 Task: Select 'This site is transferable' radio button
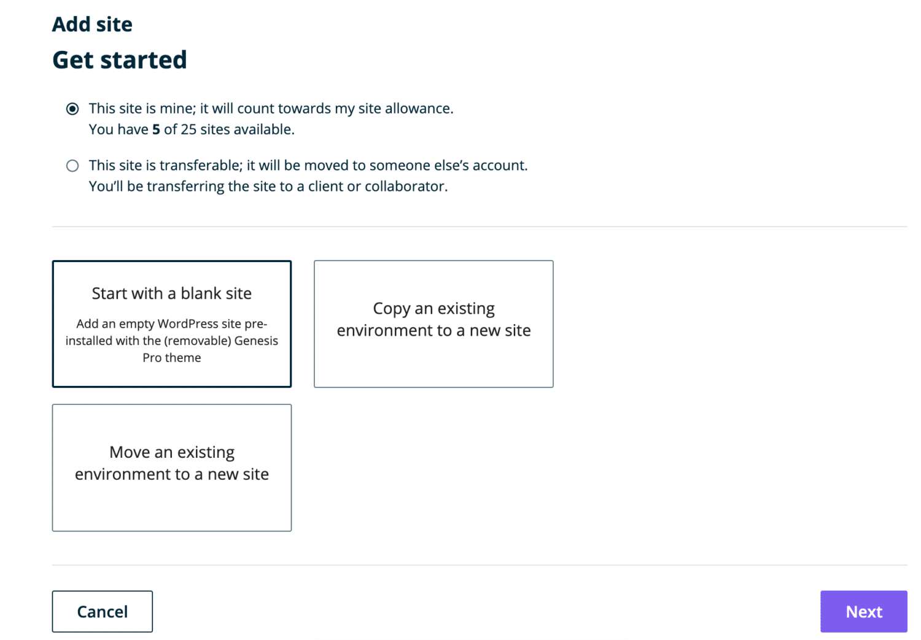coord(72,166)
